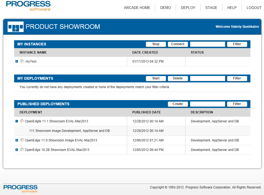Click the Start button in My Deployments
264x195 pixels.
[x=156, y=78]
